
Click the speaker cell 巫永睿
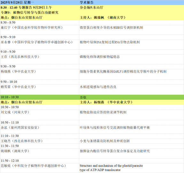click(40, 44)
